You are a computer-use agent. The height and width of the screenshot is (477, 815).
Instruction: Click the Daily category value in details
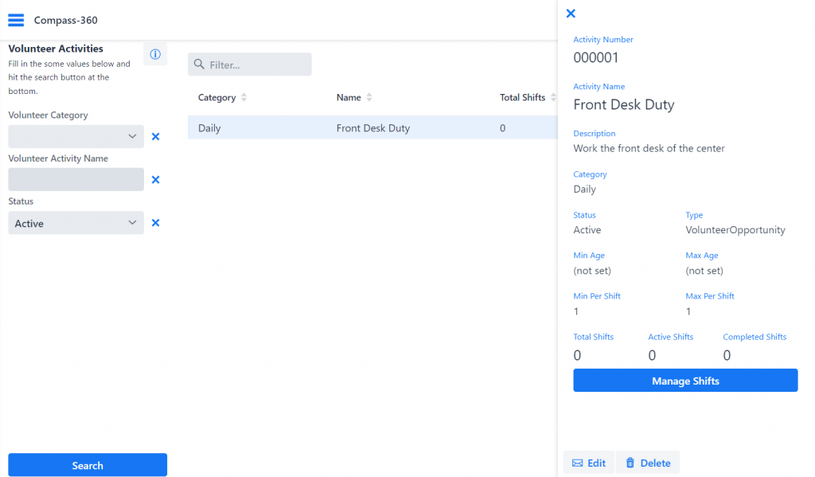coord(585,190)
